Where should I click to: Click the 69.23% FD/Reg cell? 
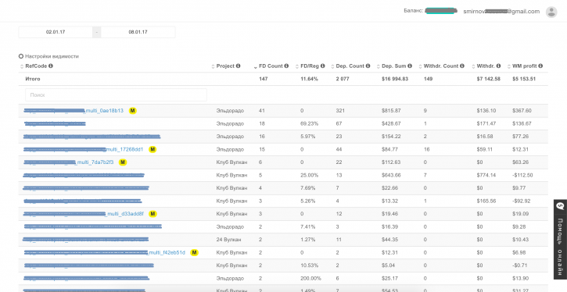(x=310, y=123)
